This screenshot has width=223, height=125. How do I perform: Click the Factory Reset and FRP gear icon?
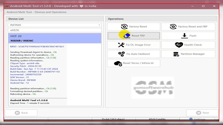point(173,26)
